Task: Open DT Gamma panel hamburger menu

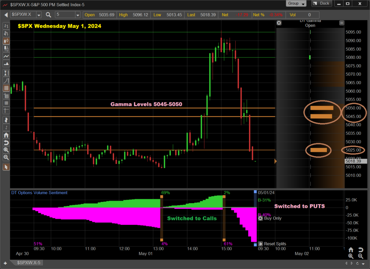Action: pyautogui.click(x=341, y=23)
